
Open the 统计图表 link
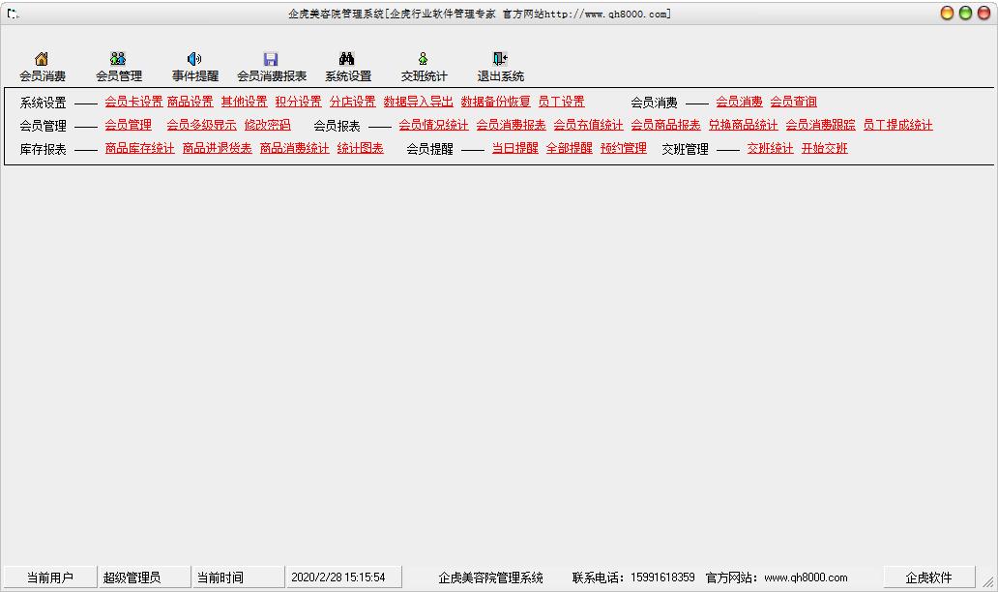[361, 148]
